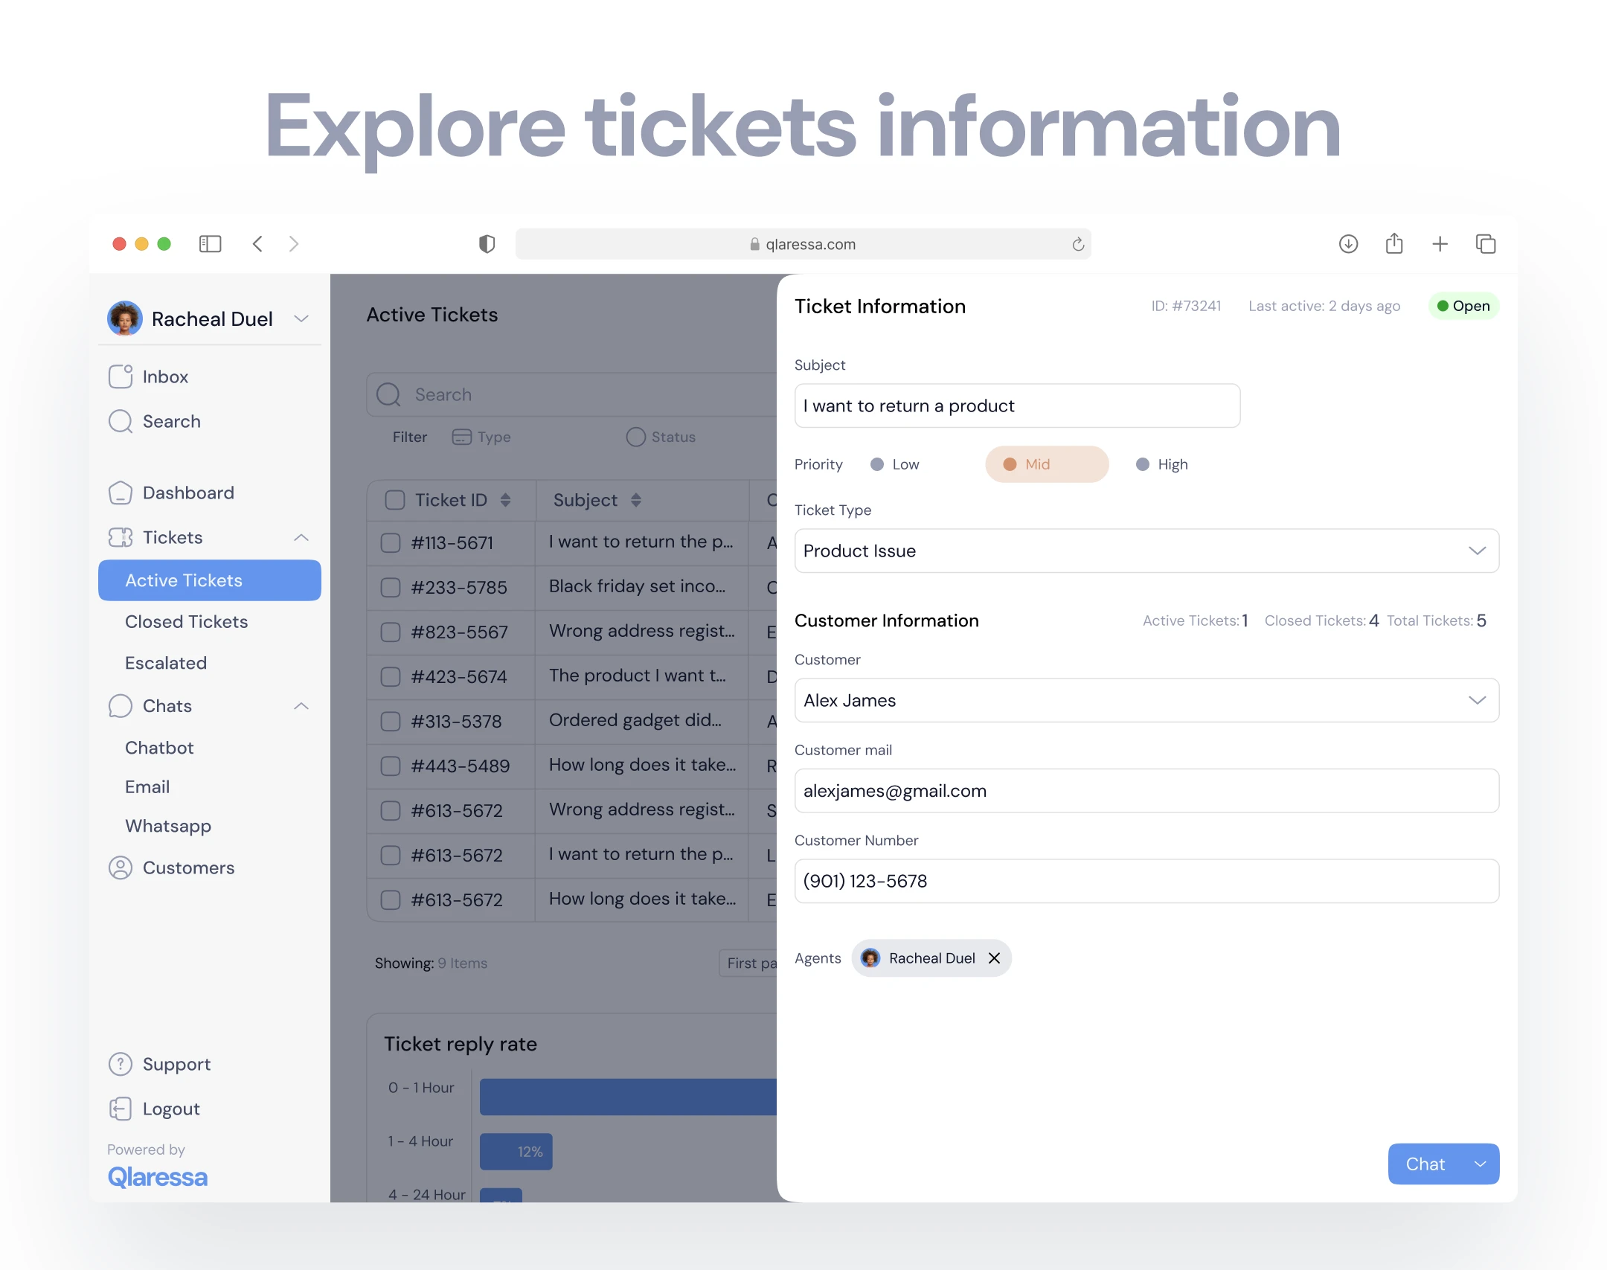Check ticket #823-5567 checkbox

point(391,632)
